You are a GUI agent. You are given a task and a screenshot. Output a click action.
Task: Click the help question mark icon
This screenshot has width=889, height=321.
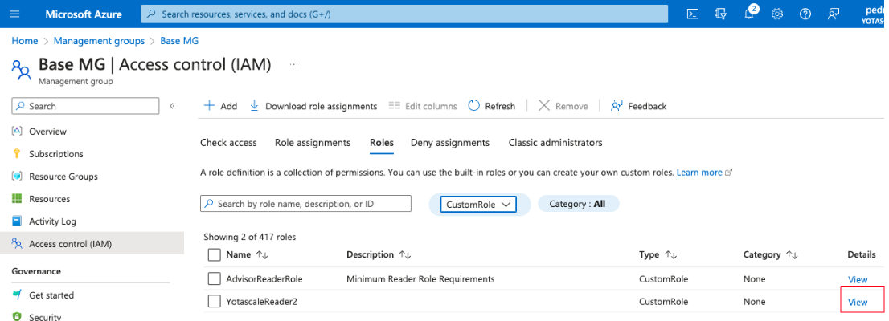point(805,14)
